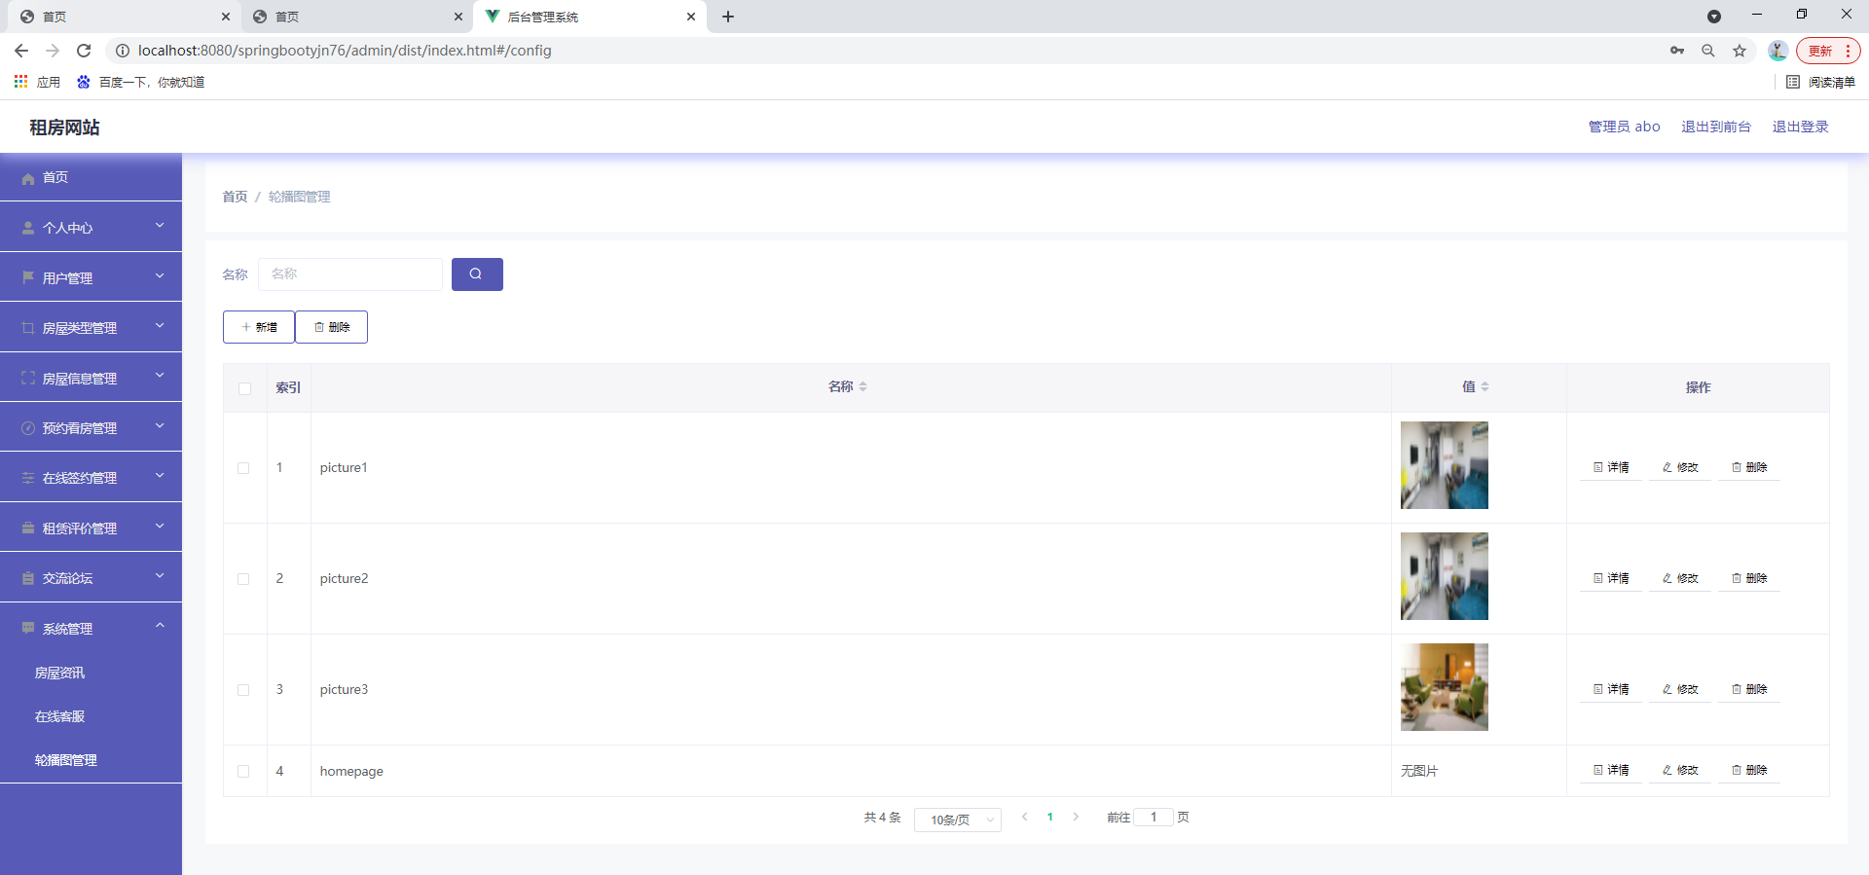Open saved passwords key icon
Image resolution: width=1869 pixels, height=875 pixels.
[1677, 51]
